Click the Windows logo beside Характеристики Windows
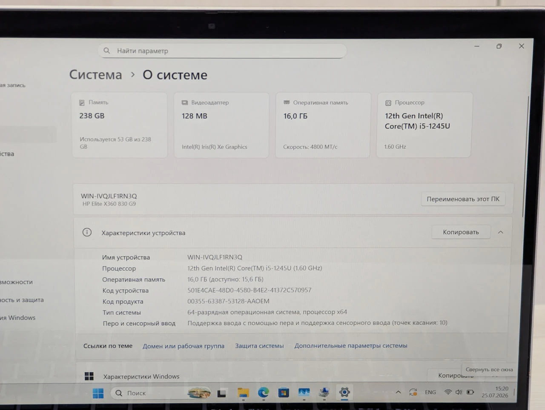This screenshot has width=545, height=410. (89, 376)
